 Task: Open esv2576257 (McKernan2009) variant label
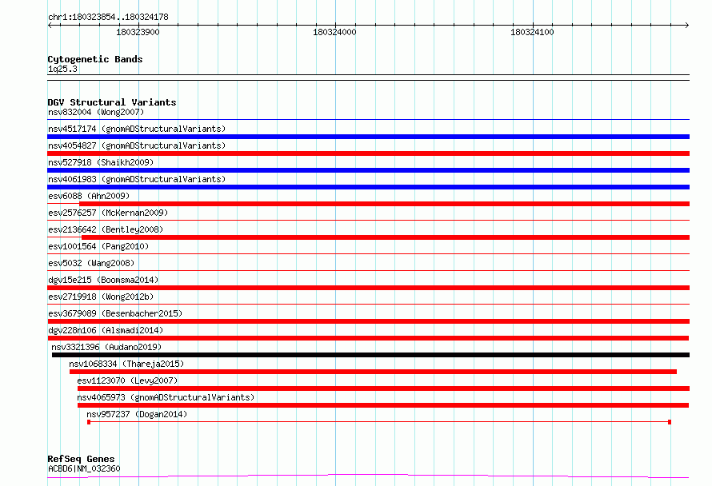point(108,213)
